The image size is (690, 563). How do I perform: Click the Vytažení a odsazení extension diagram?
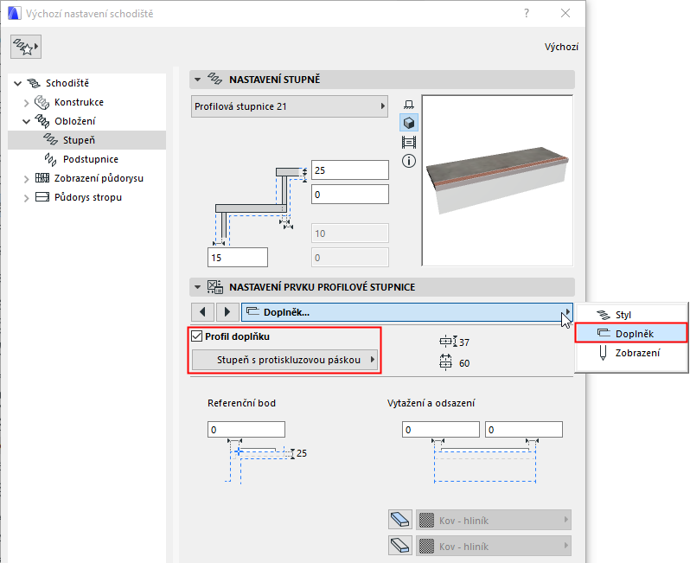(x=484, y=461)
